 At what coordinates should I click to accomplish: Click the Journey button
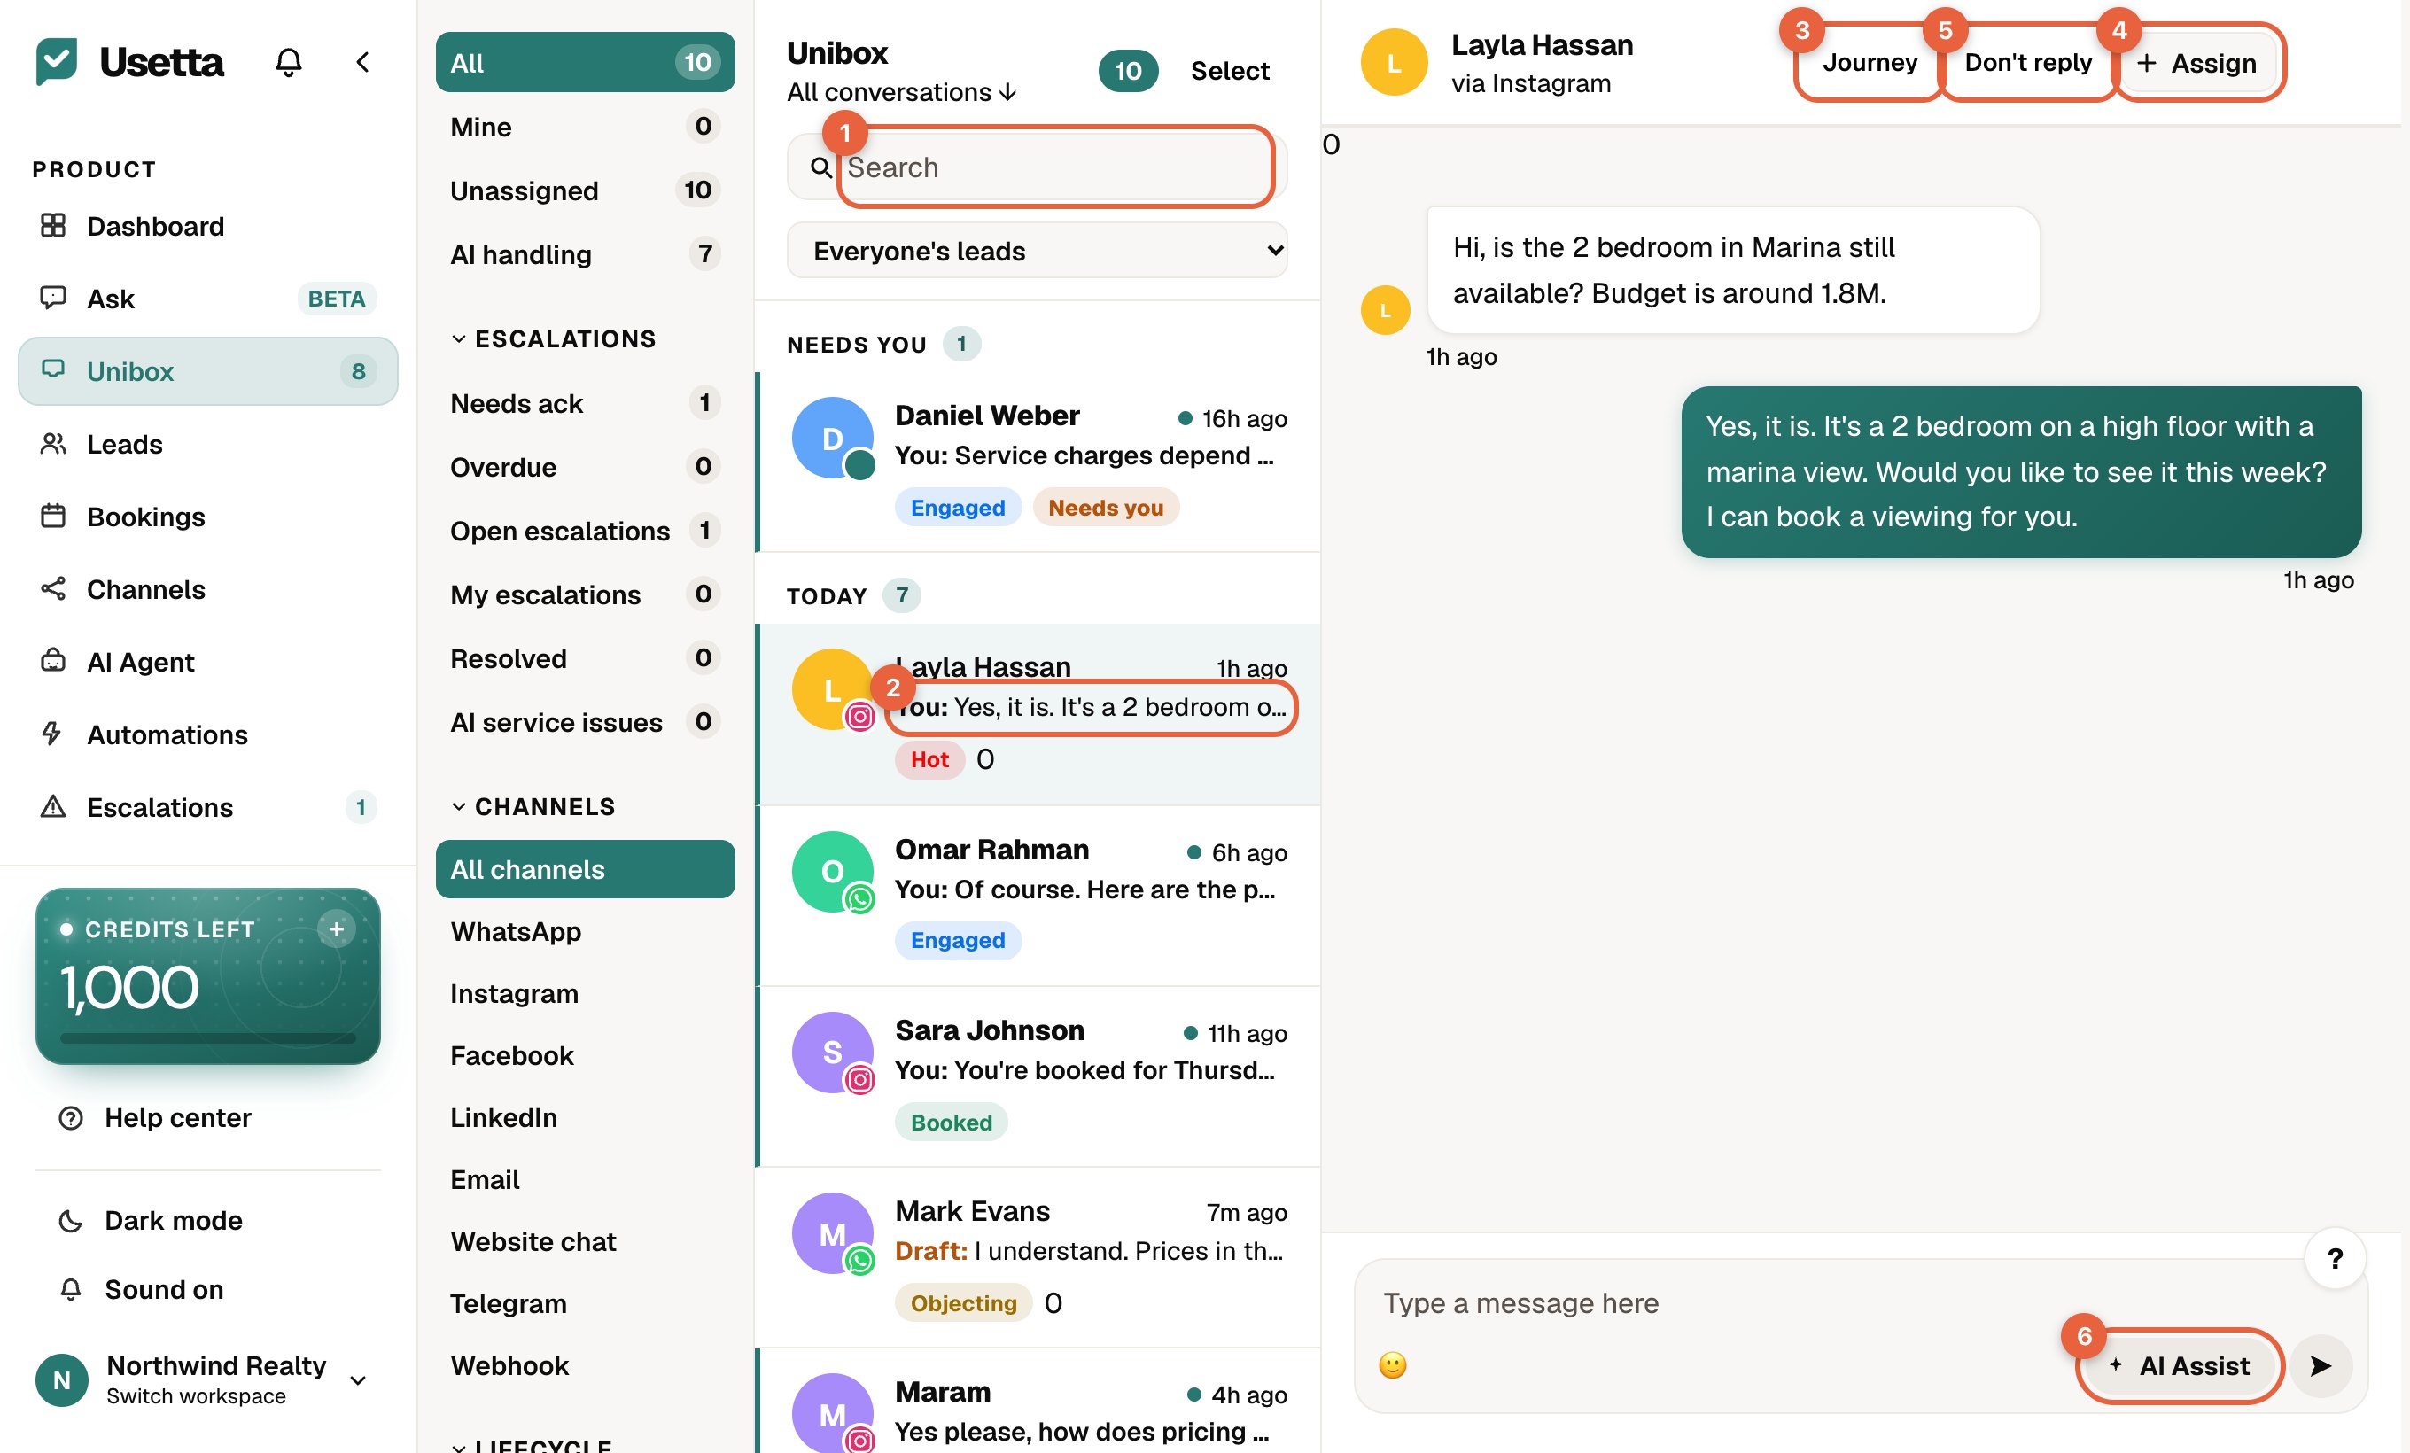click(x=1870, y=63)
